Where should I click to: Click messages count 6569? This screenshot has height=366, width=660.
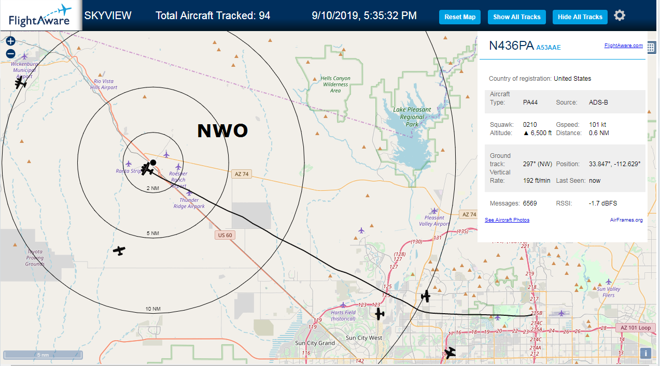click(x=530, y=203)
